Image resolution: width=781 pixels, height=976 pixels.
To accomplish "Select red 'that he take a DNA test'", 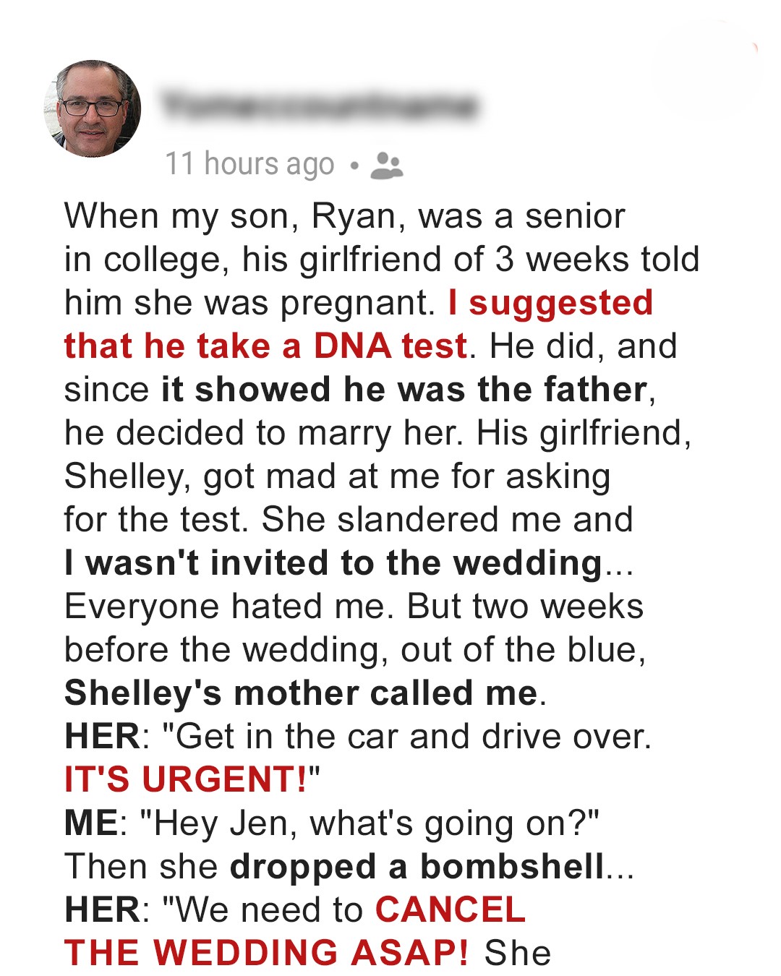I will click(x=265, y=346).
